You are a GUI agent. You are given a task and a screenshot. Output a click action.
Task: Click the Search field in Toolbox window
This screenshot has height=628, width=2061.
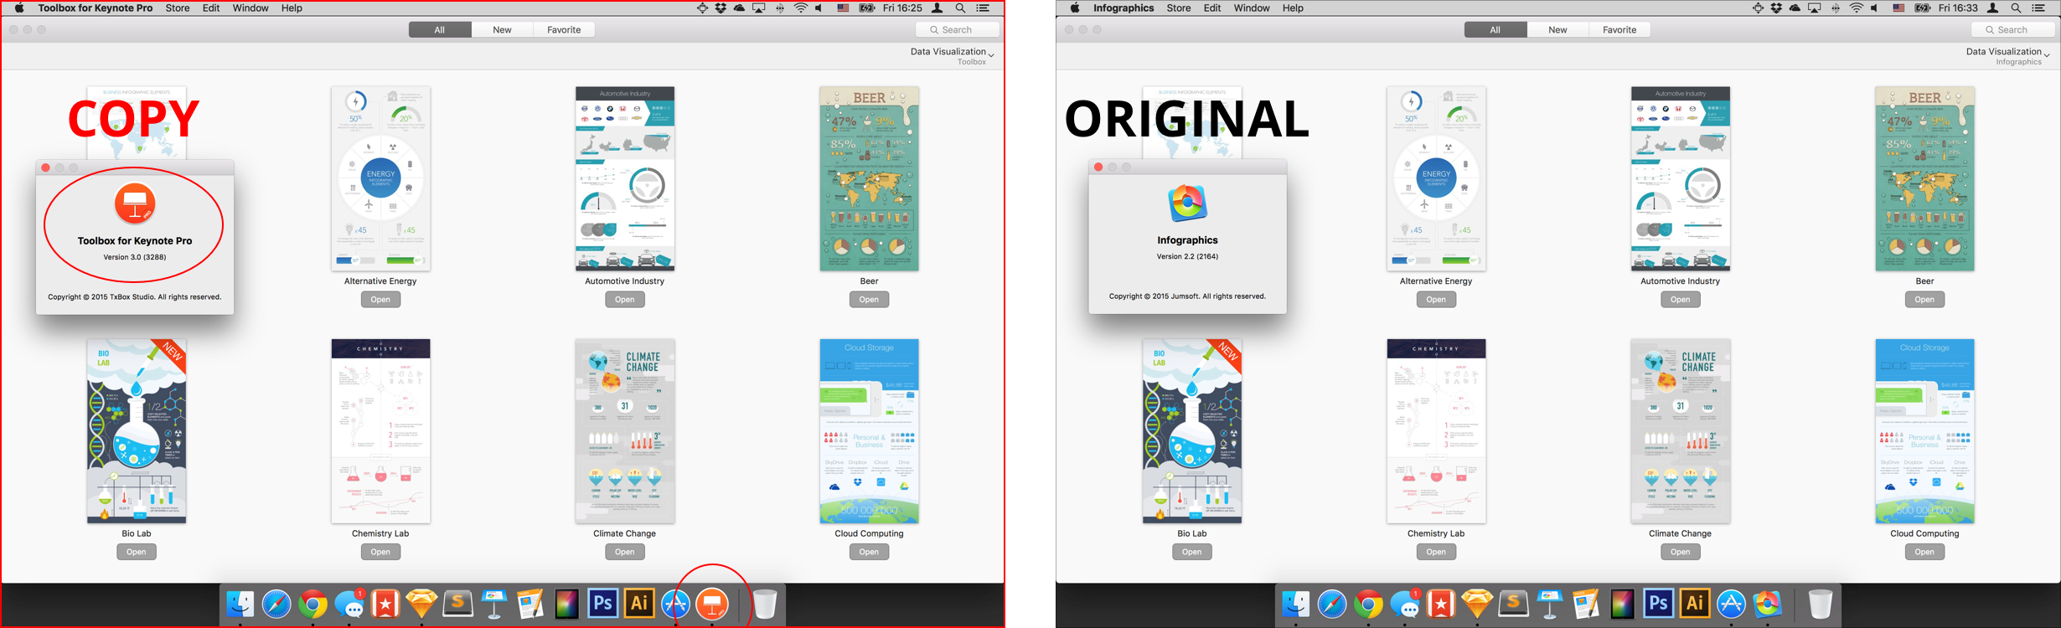(958, 29)
